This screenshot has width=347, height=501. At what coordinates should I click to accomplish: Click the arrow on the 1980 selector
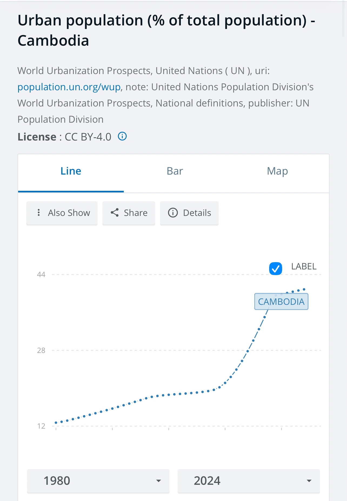(x=159, y=481)
